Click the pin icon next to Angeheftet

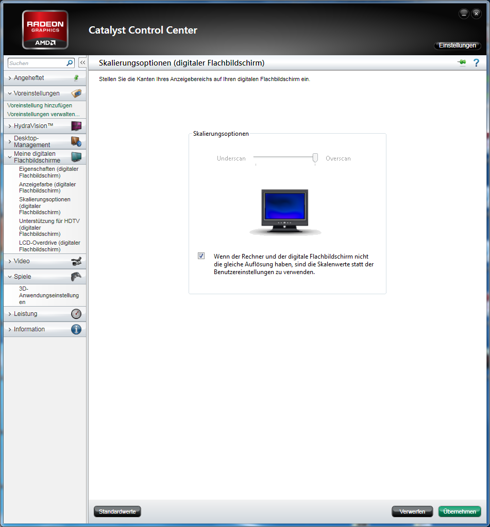(x=76, y=78)
